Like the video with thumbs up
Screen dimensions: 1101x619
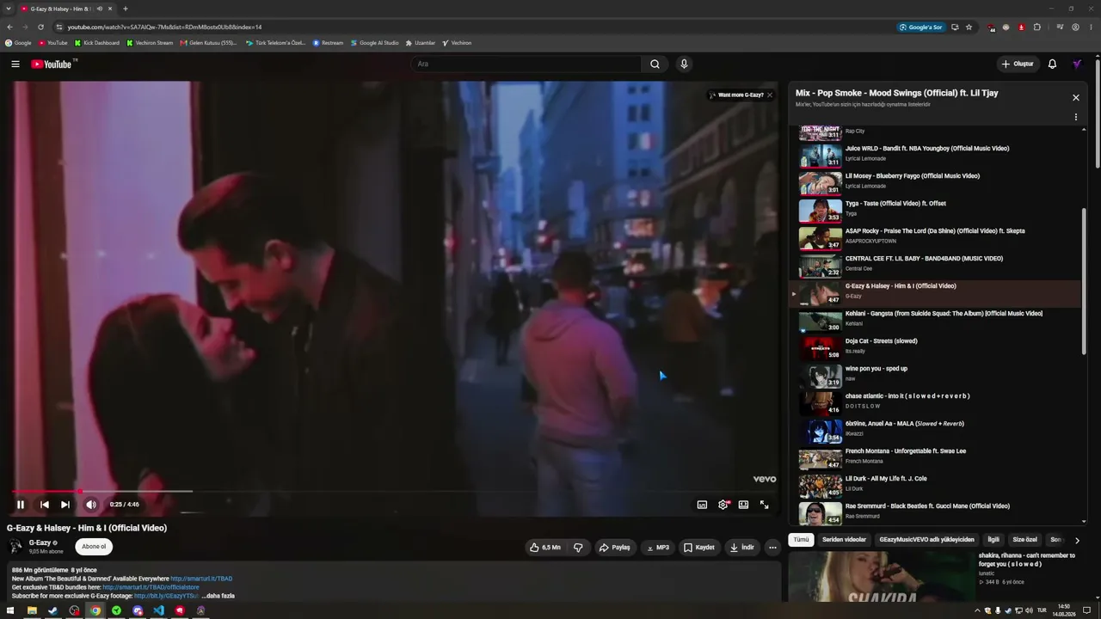click(545, 547)
